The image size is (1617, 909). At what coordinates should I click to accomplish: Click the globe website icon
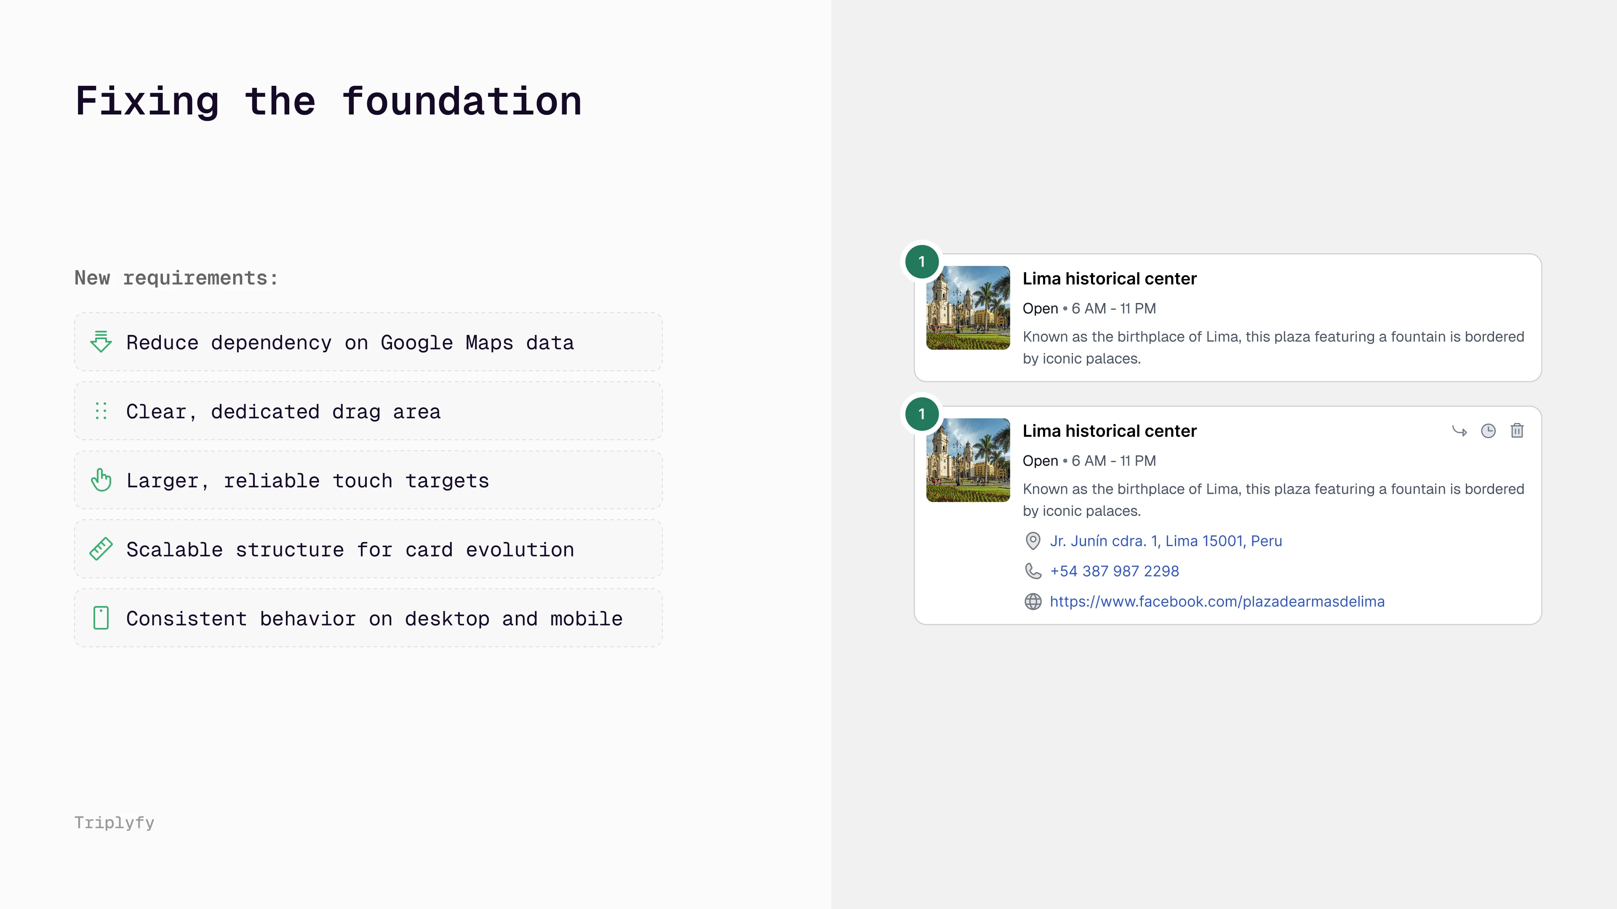click(x=1033, y=602)
